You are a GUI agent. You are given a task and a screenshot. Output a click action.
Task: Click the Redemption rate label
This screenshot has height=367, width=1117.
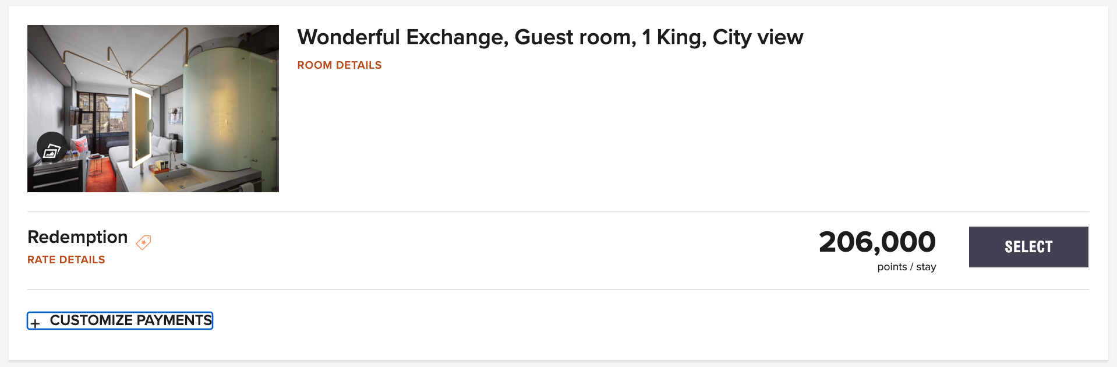point(77,237)
